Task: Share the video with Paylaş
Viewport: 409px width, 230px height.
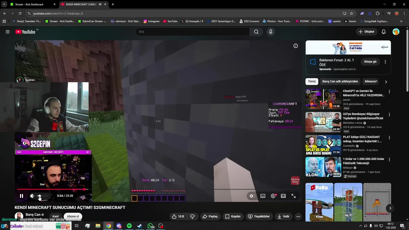Action: click(x=210, y=216)
